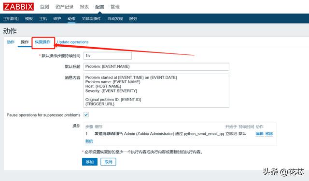Click 移除 link for operation step 1
The height and width of the screenshot is (181, 309).
[269, 134]
